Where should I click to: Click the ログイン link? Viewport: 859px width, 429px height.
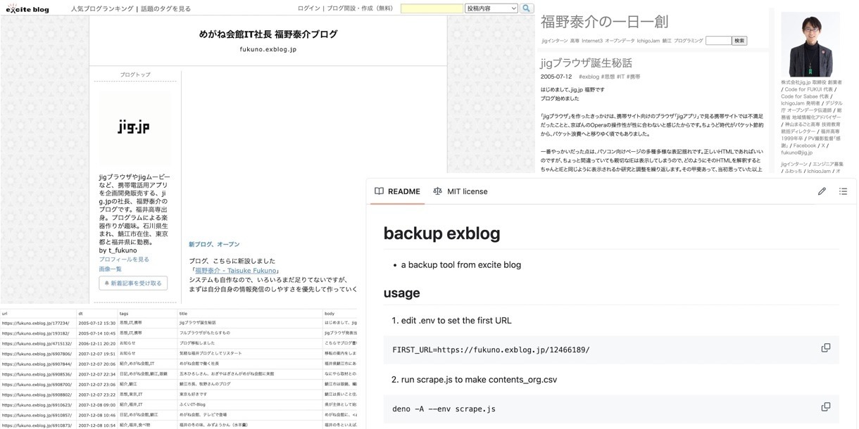coord(308,9)
